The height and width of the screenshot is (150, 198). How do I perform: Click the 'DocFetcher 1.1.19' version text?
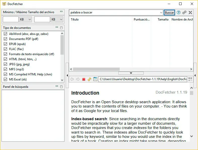(x=171, y=92)
